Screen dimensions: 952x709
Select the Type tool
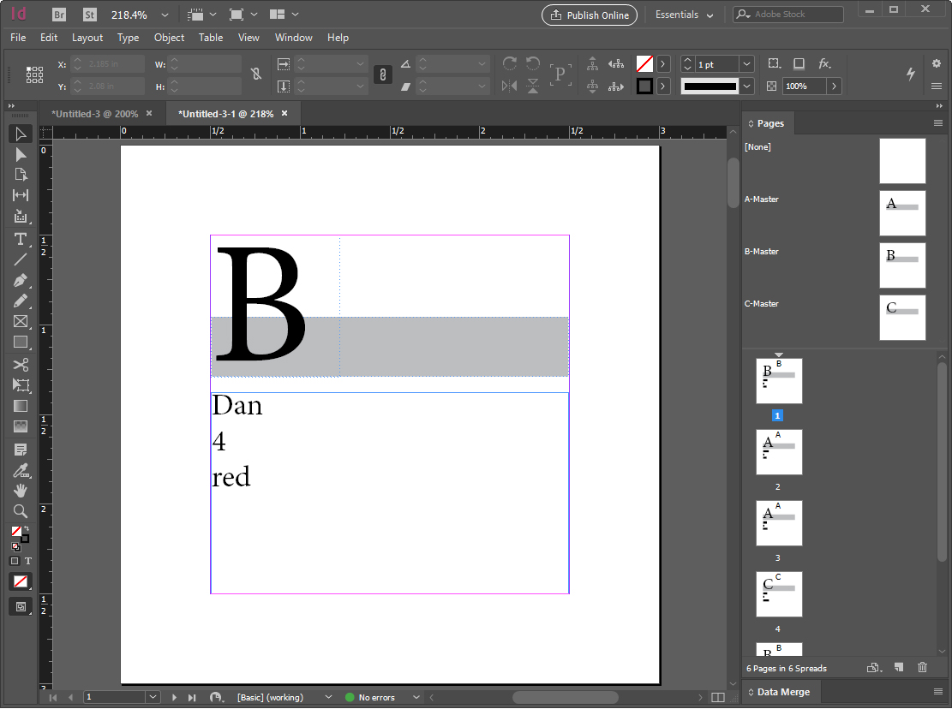[21, 238]
